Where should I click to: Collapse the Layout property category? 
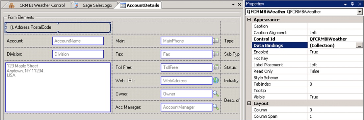(249, 103)
